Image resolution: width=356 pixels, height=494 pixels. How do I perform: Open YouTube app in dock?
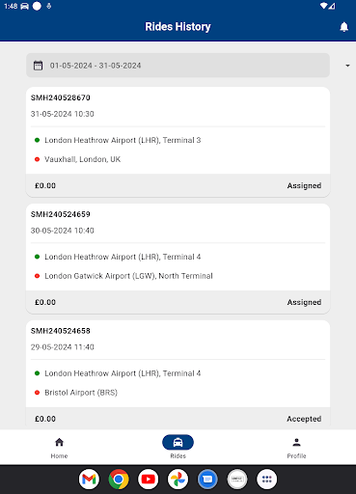(x=149, y=480)
